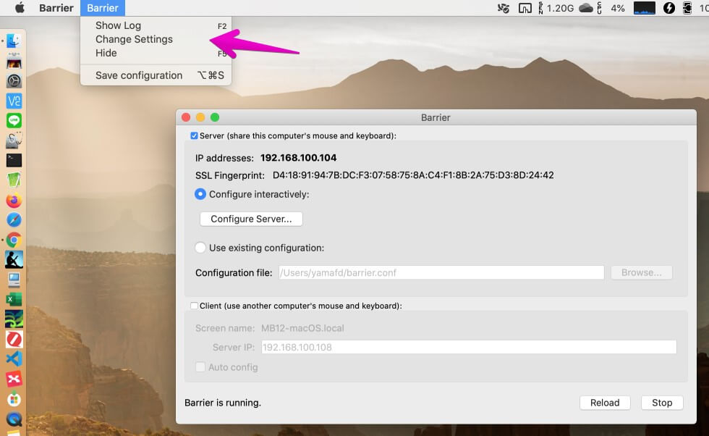The height and width of the screenshot is (436, 709).
Task: Click the battery charging plug menu bar icon
Action: pyautogui.click(x=687, y=8)
